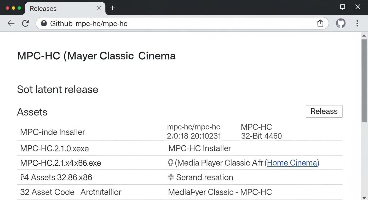368x200 pixels.
Task: Expand the MPC-inde Insaller asset row
Action: click(52, 132)
